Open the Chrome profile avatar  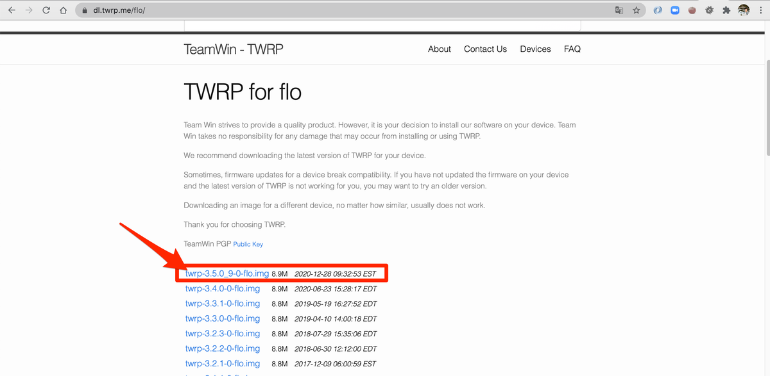[744, 10]
